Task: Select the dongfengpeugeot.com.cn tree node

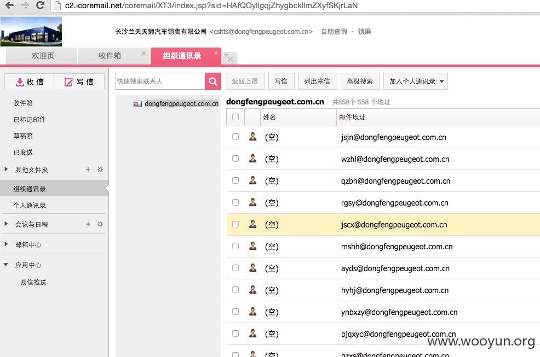Action: click(x=181, y=103)
